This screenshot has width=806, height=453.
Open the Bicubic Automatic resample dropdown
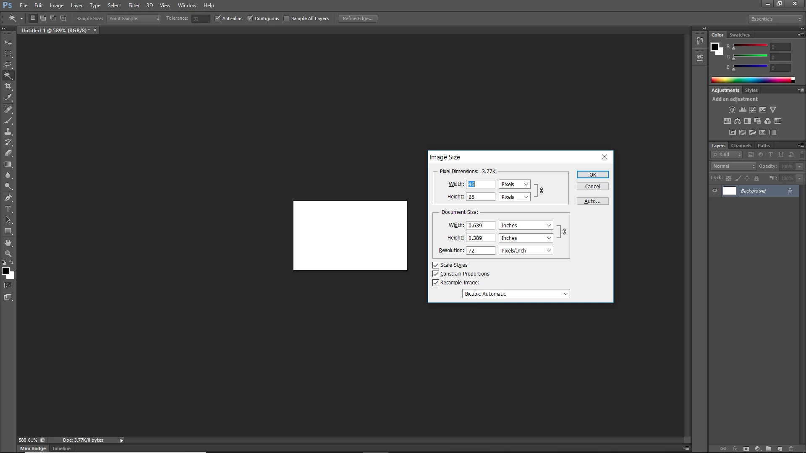pyautogui.click(x=516, y=294)
